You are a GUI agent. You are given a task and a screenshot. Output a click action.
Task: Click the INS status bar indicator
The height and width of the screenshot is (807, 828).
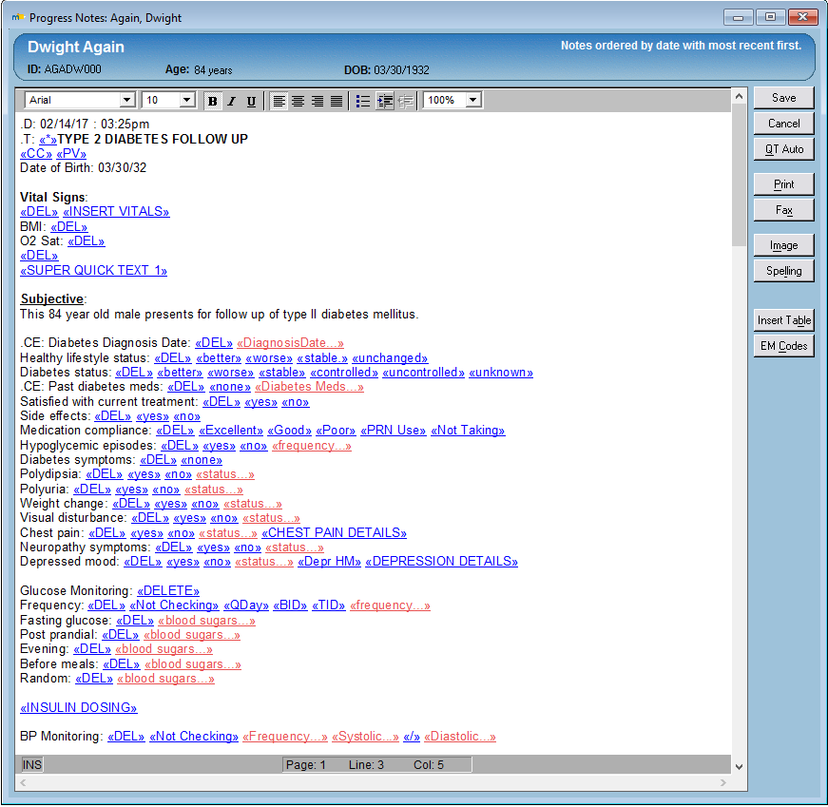click(x=32, y=765)
